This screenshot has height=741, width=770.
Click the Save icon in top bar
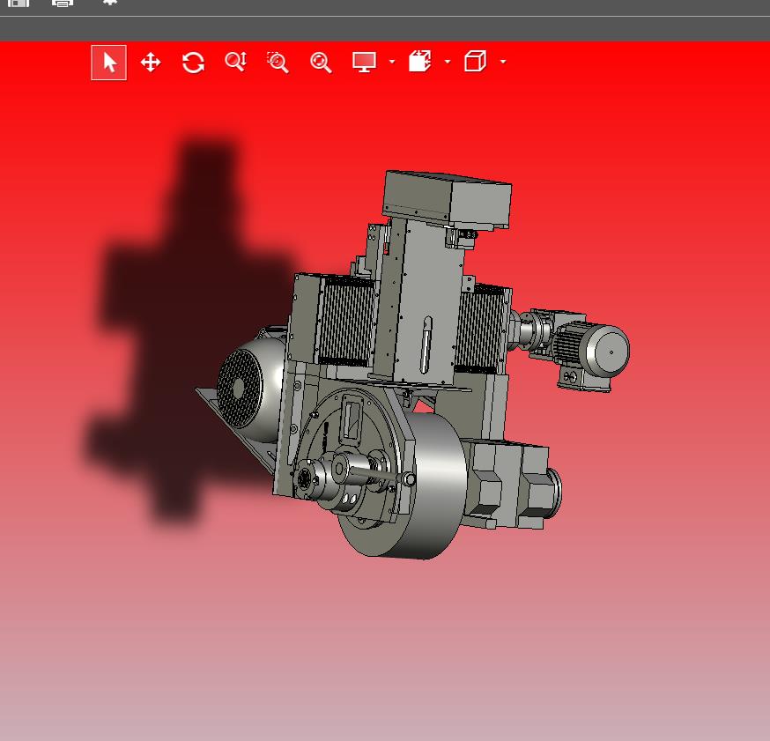tap(19, 3)
